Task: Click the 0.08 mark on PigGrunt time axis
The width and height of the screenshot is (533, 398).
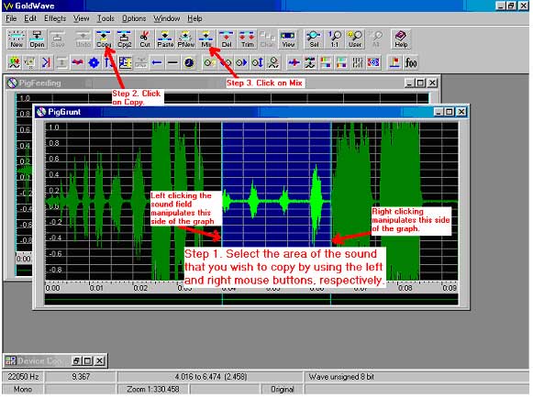Action: point(405,288)
